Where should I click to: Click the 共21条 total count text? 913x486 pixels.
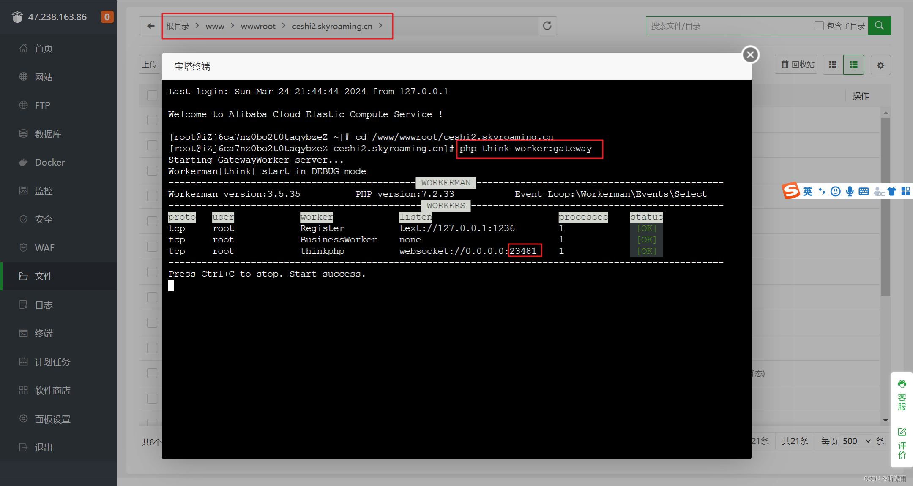795,441
